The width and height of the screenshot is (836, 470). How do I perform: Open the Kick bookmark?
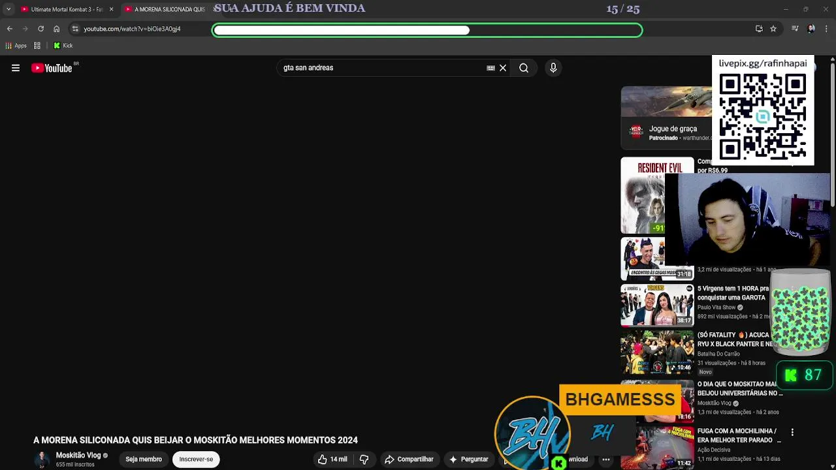pyautogui.click(x=63, y=46)
